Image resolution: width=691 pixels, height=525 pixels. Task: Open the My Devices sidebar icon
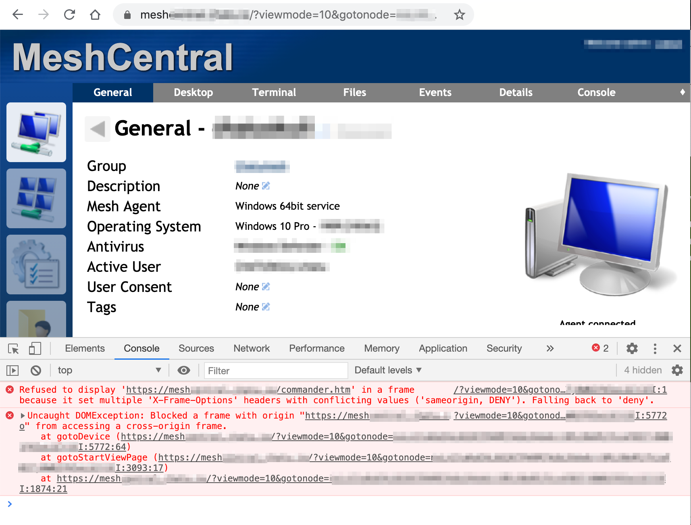click(x=36, y=132)
